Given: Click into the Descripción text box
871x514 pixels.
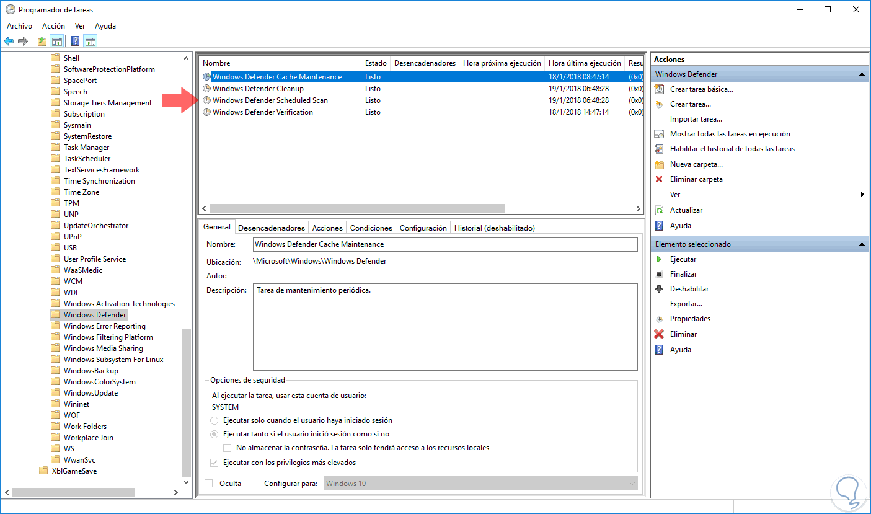Looking at the screenshot, I should [445, 327].
